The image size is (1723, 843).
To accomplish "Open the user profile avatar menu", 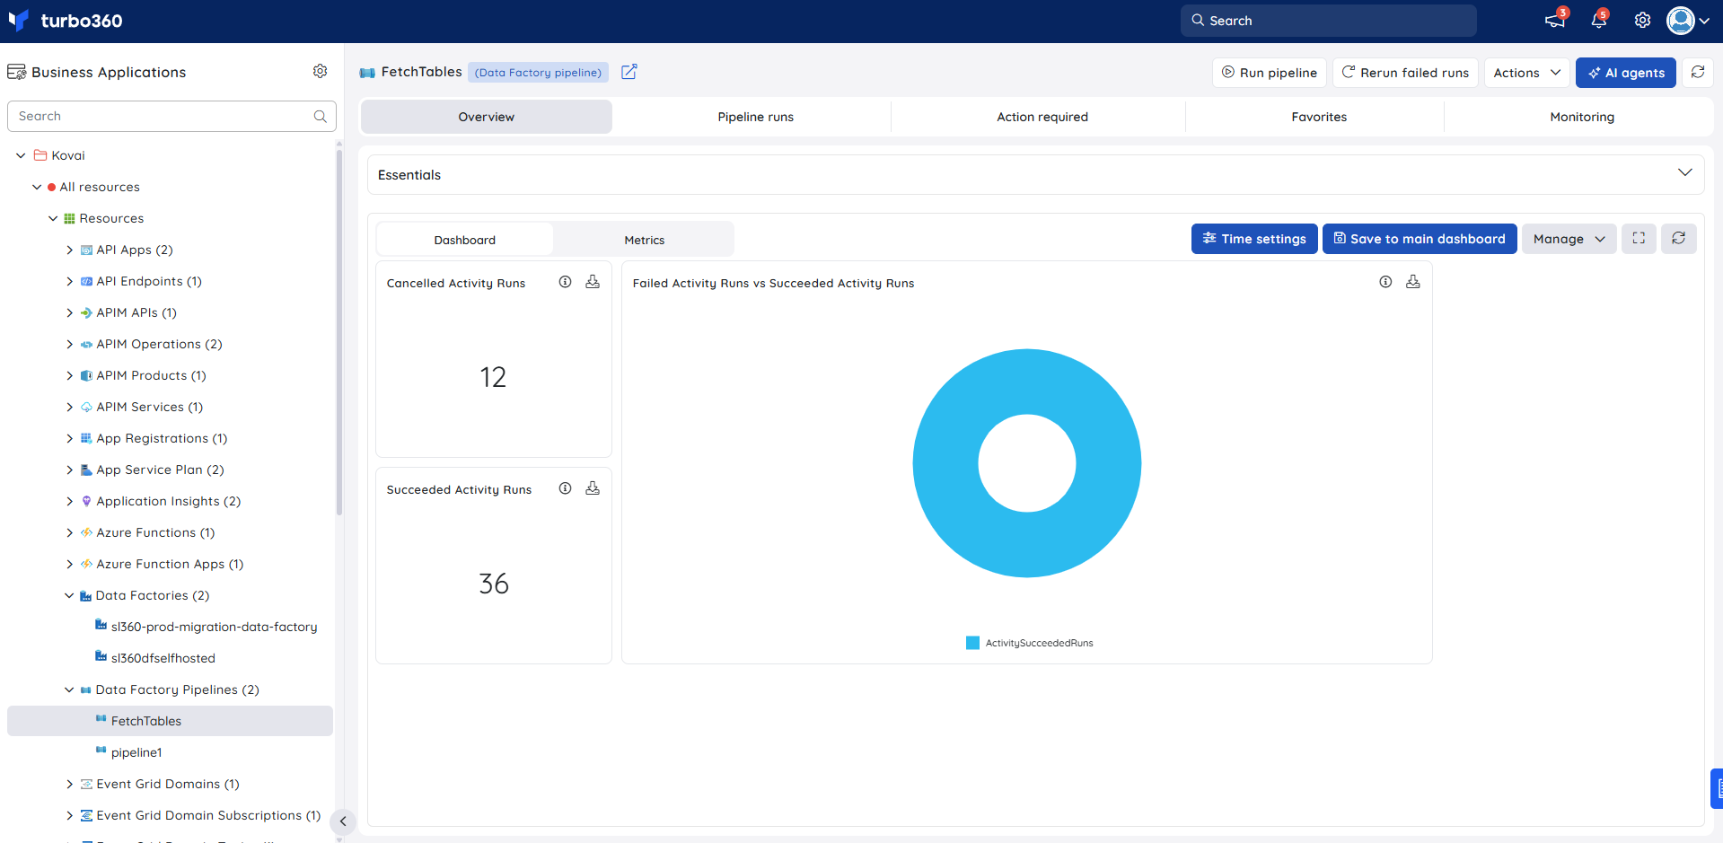I will [1687, 21].
